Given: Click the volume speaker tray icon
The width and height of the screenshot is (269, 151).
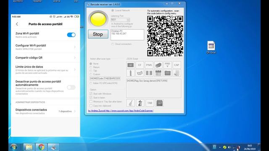Looking at the screenshot, I should click(229, 147).
